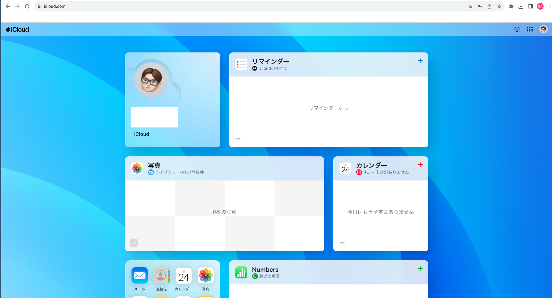Click the リマインダーなし text
The width and height of the screenshot is (552, 298).
click(x=328, y=108)
